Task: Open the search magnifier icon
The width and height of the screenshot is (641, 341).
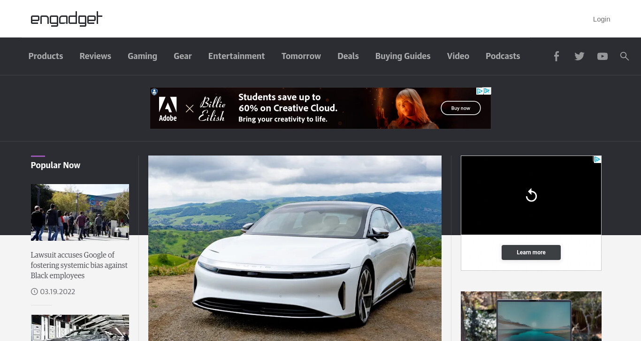Action: (624, 56)
